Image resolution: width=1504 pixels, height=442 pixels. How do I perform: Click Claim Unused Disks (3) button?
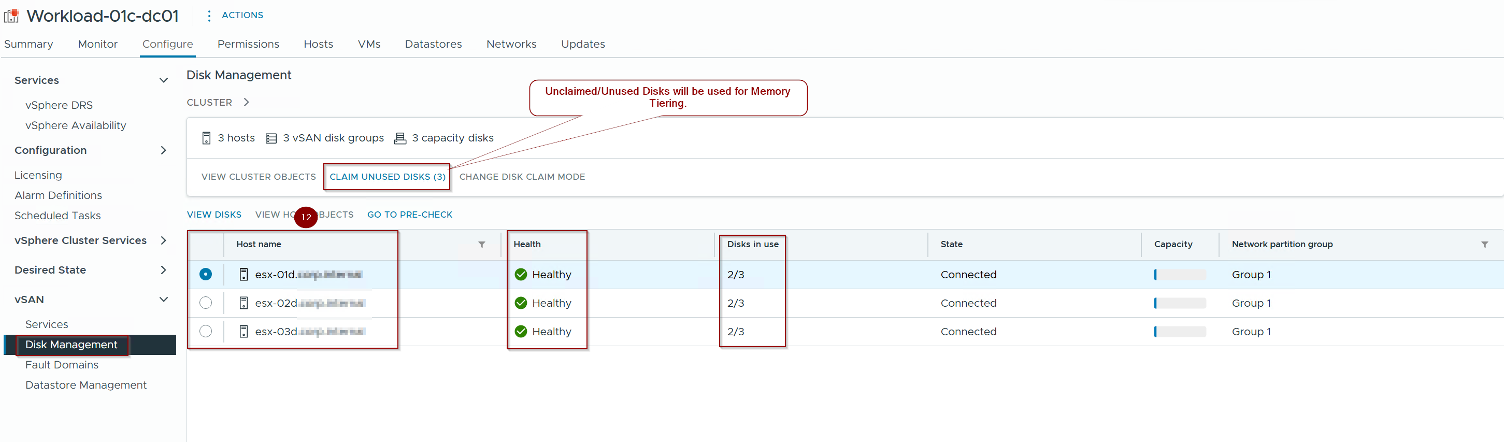coord(387,177)
